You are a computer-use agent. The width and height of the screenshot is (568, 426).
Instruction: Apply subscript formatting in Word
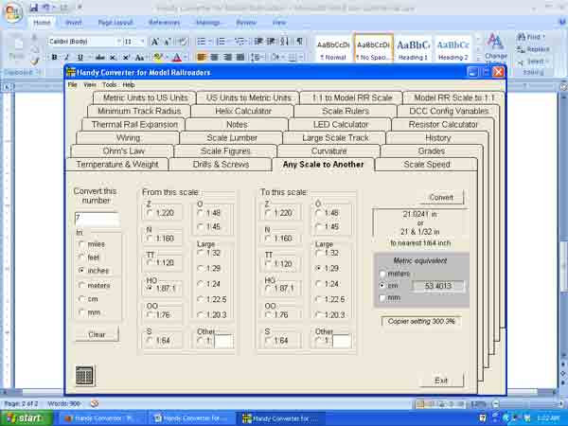113,57
